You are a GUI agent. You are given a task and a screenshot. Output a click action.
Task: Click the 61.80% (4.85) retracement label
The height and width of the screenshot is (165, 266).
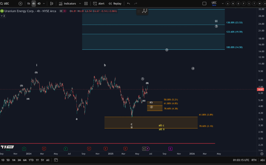coord(171,103)
